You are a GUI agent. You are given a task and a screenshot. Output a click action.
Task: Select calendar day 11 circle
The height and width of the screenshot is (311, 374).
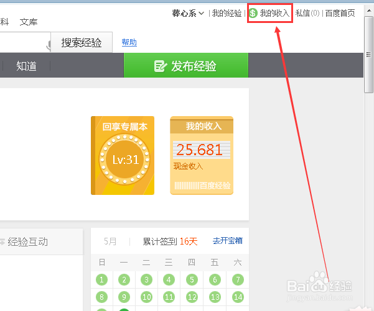(x=169, y=297)
